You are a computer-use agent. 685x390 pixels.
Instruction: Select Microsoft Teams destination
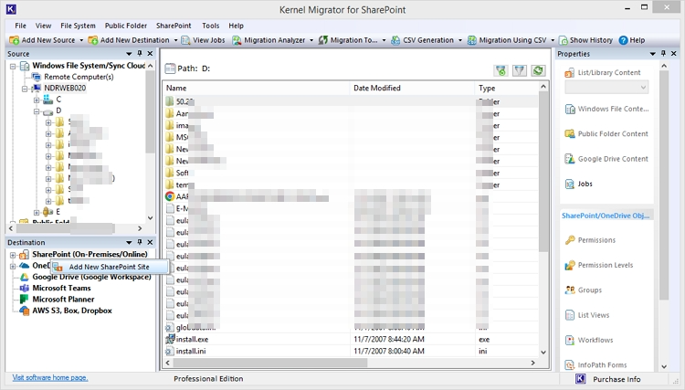(61, 289)
